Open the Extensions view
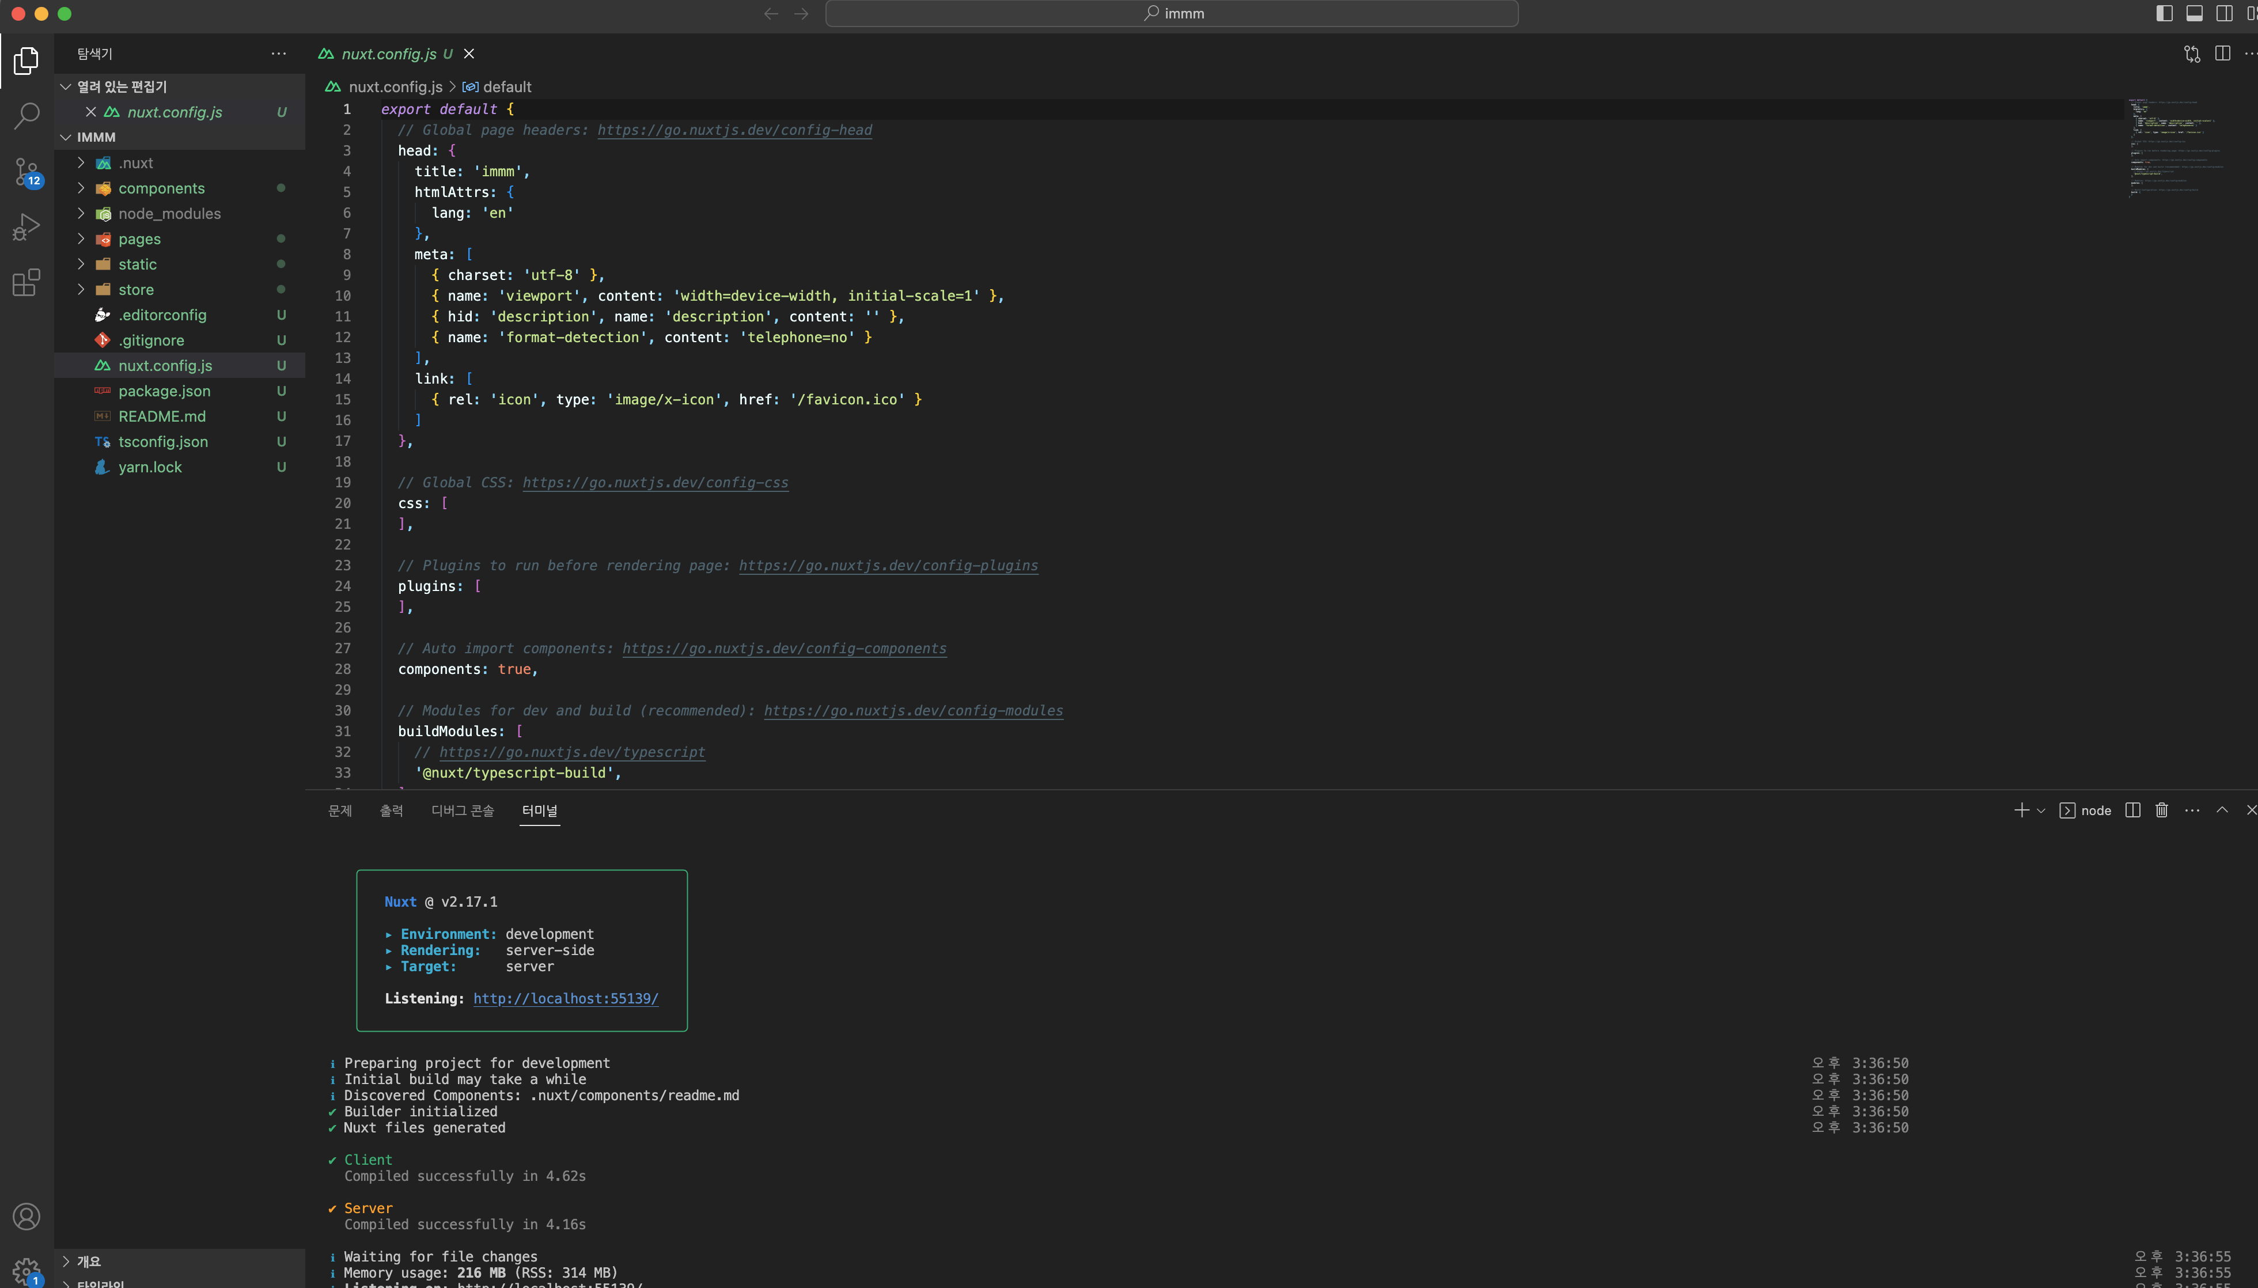Viewport: 2258px width, 1288px height. point(26,283)
